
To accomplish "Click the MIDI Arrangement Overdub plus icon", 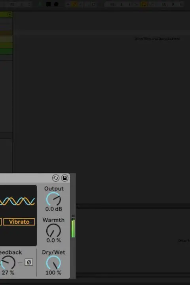I will (x=68, y=4).
